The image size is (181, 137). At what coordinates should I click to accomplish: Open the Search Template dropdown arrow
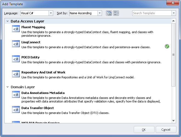[174, 13]
